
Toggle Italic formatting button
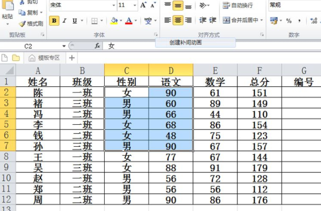point(64,20)
